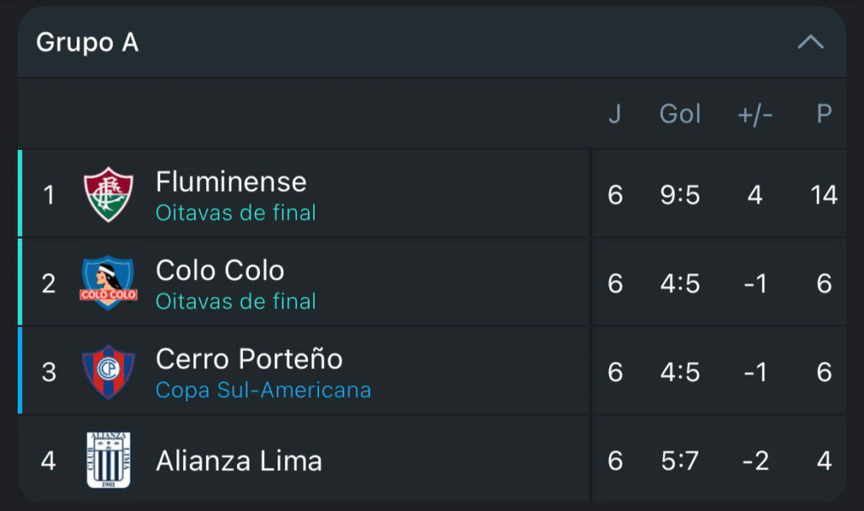Screen dimensions: 864x511
Task: Click the Oitavas de final label under Fluminense
Action: tap(235, 213)
